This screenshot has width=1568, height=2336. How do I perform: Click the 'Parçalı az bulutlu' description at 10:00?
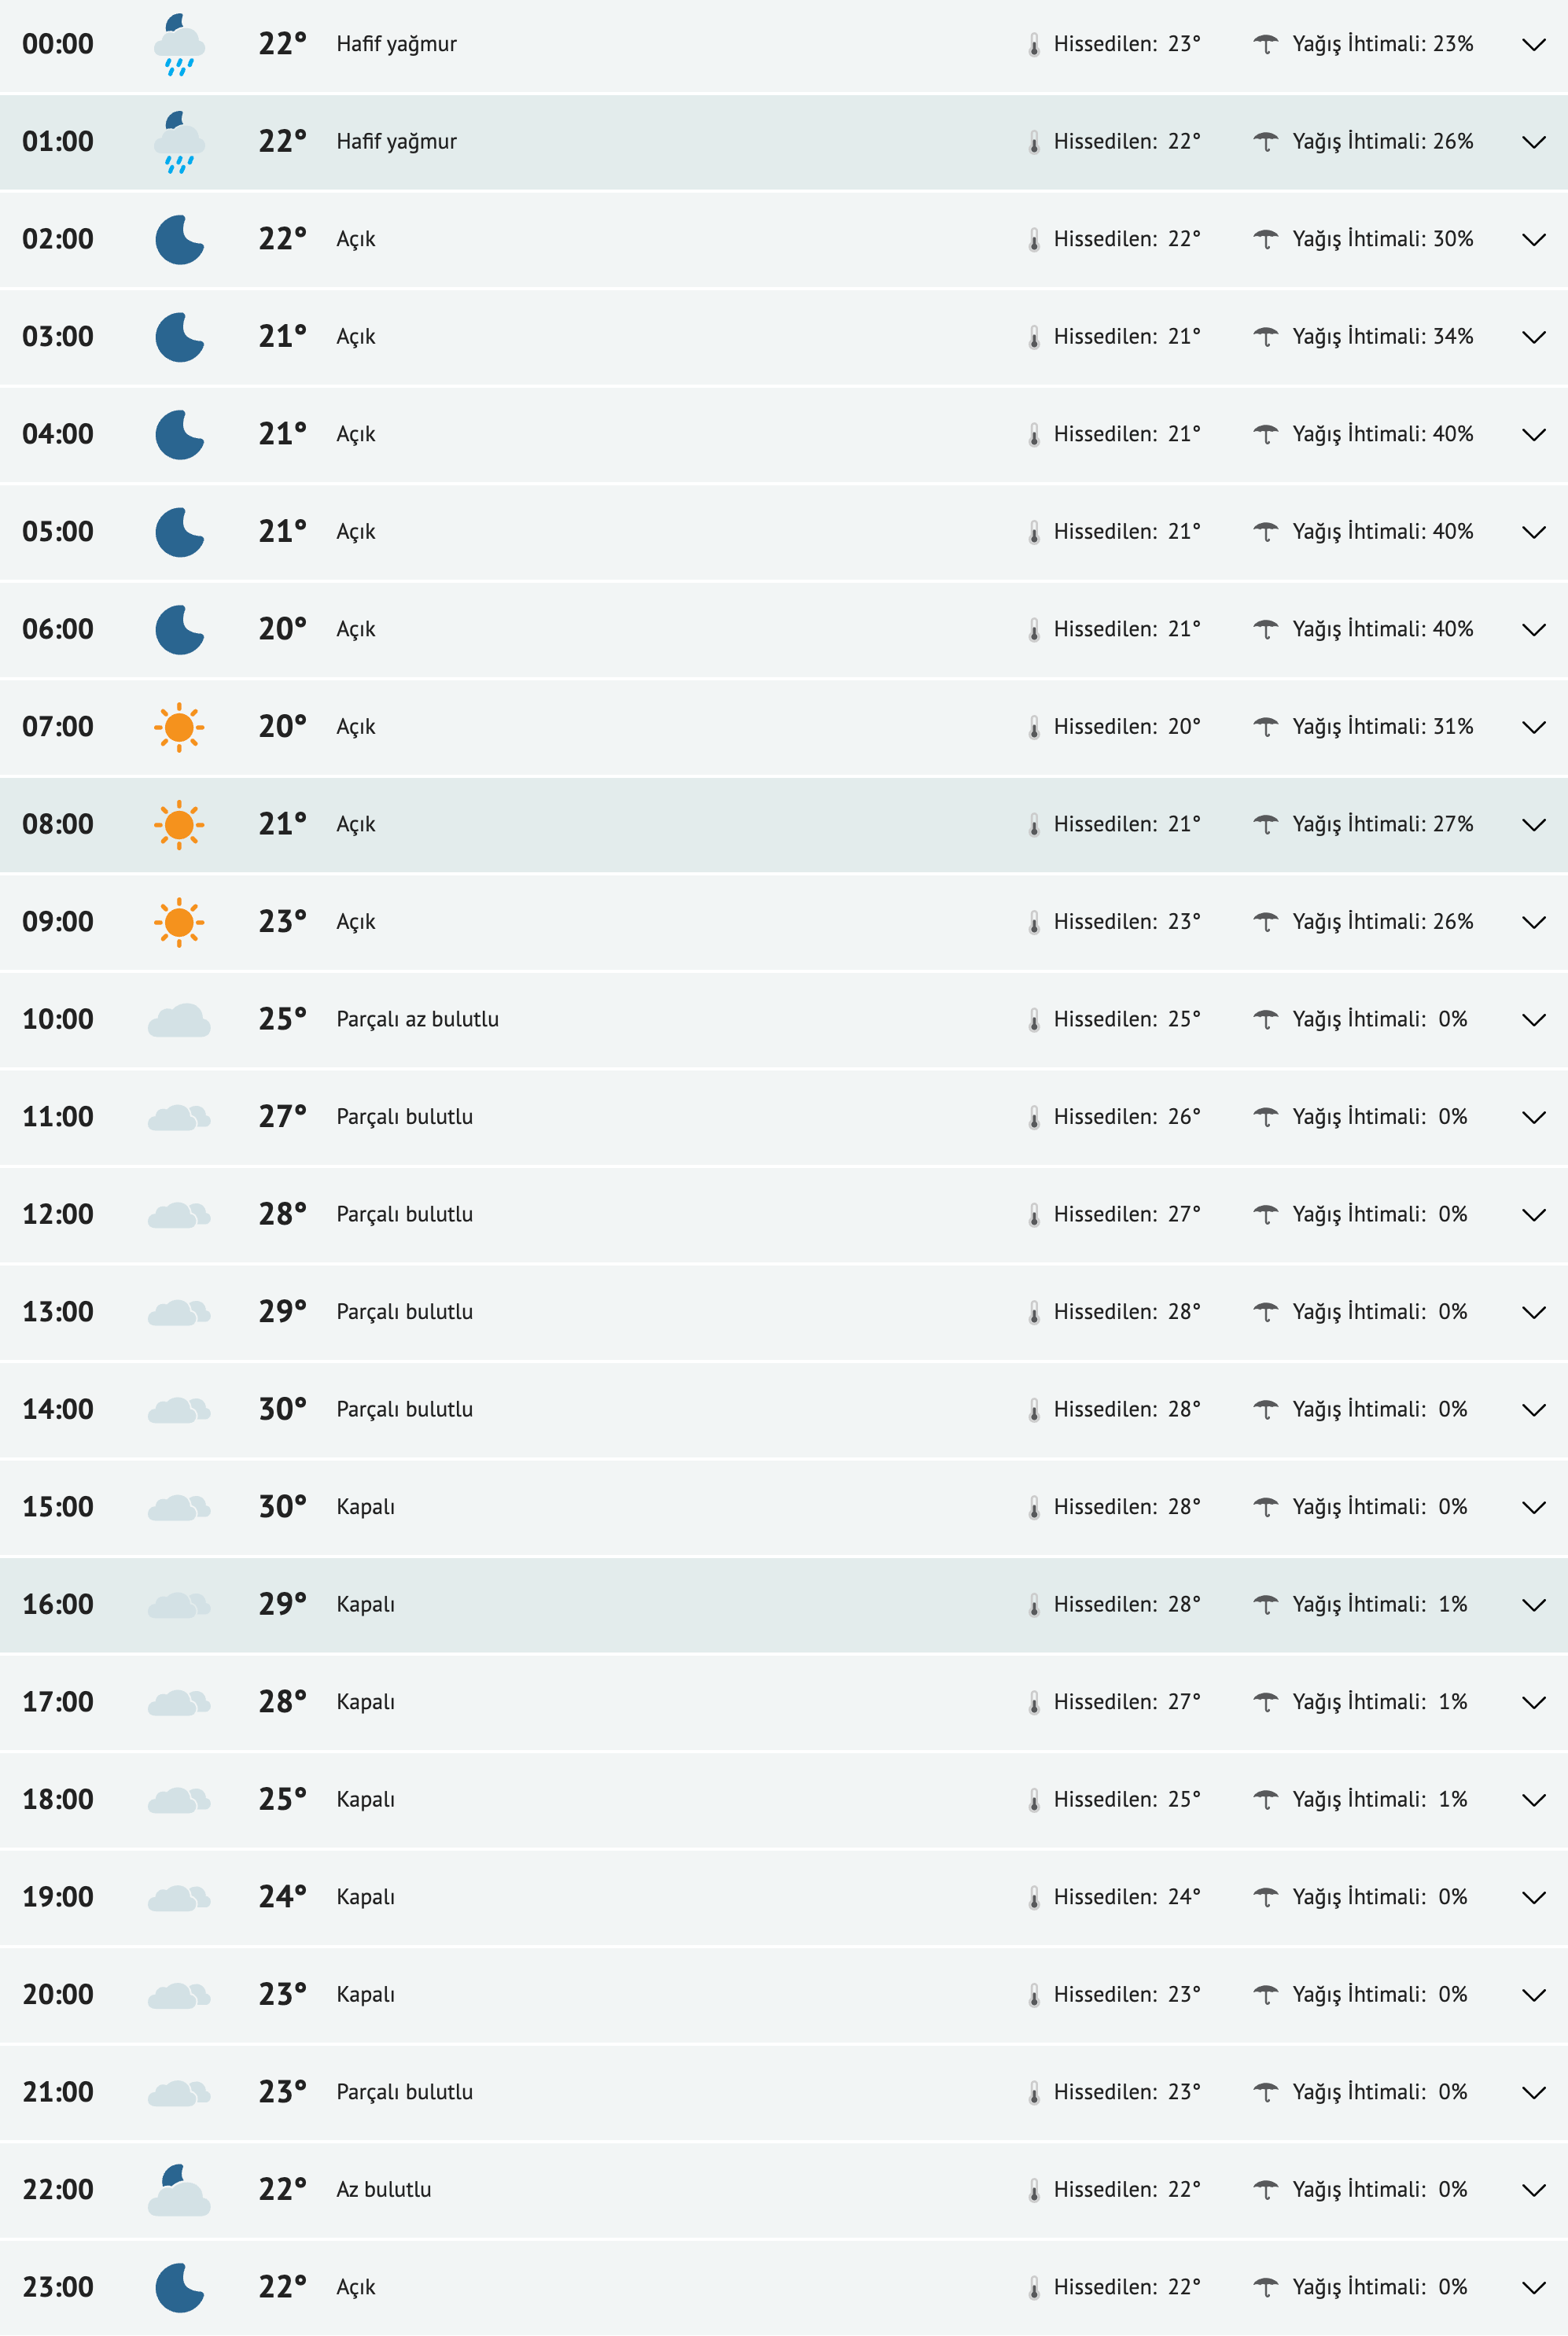pos(417,1019)
